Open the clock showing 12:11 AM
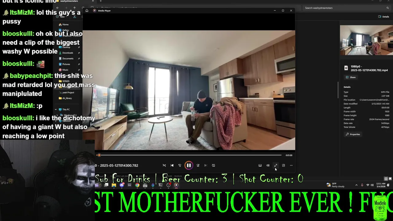The width and height of the screenshot is (393, 221). tap(381, 185)
